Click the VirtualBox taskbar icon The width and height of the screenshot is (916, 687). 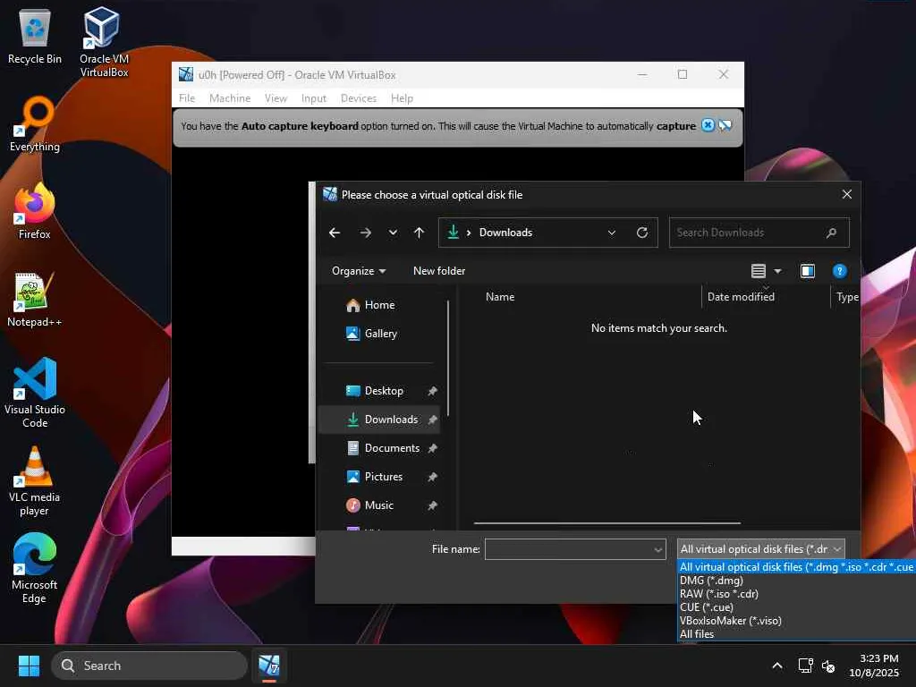point(269,666)
